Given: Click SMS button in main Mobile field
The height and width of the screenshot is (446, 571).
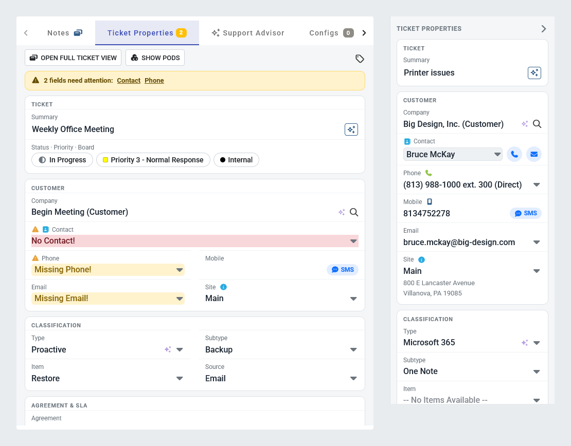Looking at the screenshot, I should 343,270.
